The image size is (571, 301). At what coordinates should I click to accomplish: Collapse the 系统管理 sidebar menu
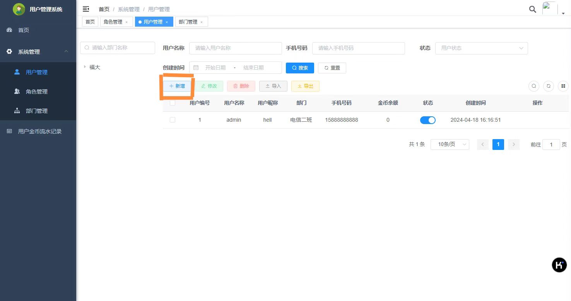[x=38, y=51]
